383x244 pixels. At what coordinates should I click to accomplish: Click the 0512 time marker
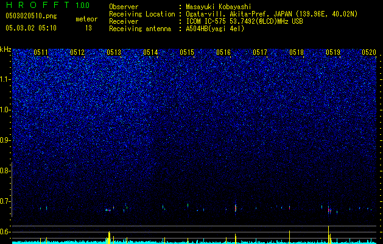[x=77, y=52]
